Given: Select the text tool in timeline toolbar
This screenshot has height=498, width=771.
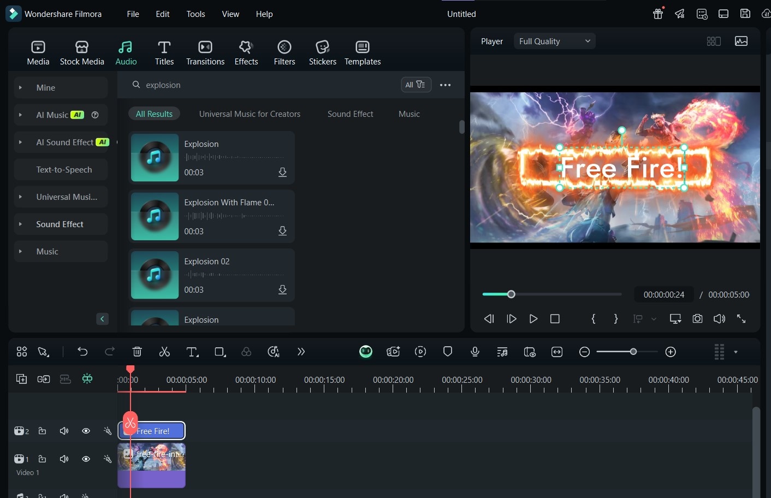Looking at the screenshot, I should (192, 352).
